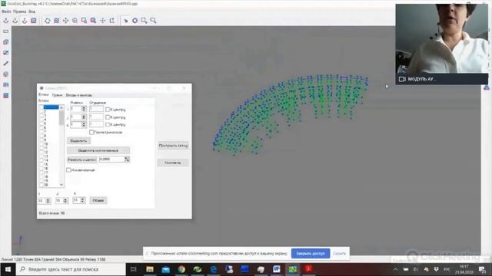Click the Скрыть link in sharing bar
Image resolution: width=492 pixels, height=276 pixels.
(x=339, y=254)
